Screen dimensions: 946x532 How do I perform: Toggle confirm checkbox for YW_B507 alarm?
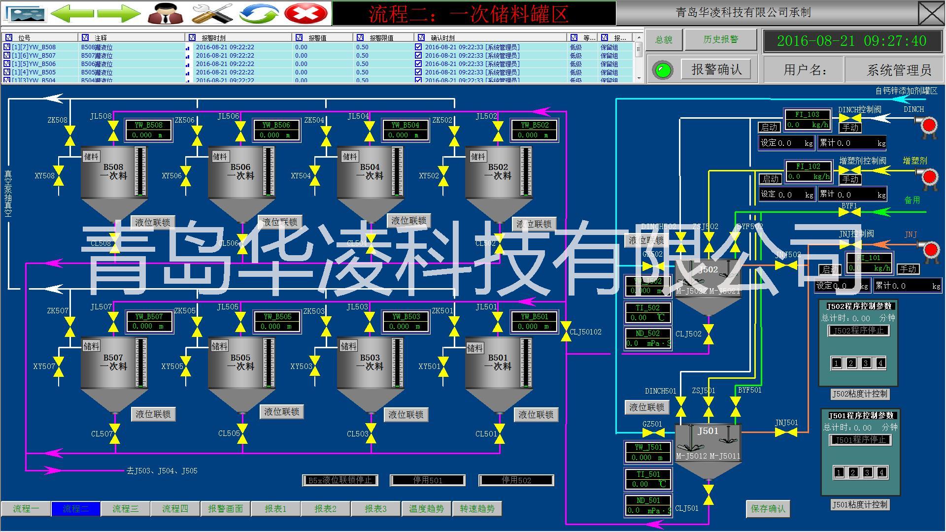[418, 56]
